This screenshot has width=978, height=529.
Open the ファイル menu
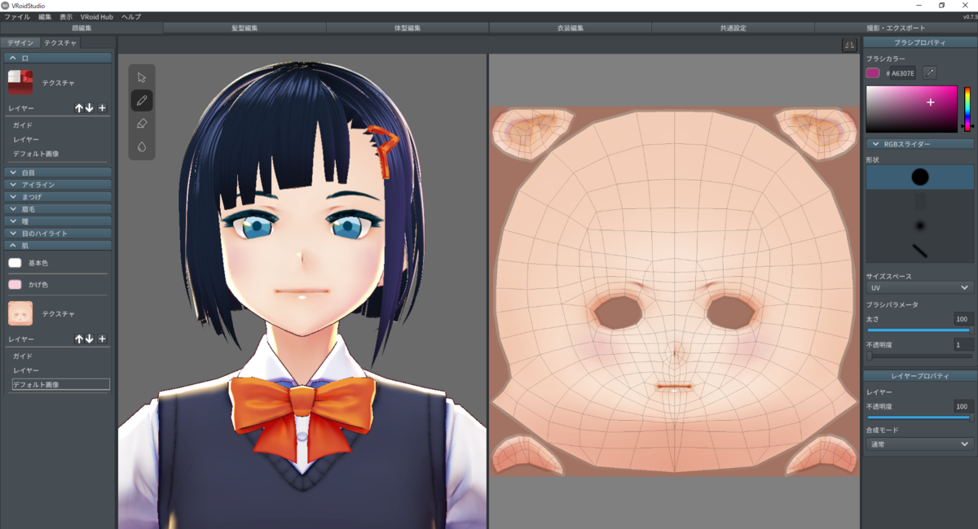point(17,16)
